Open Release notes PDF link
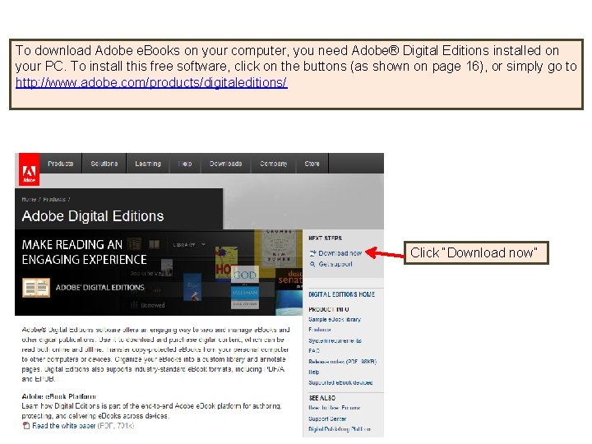The height and width of the screenshot is (444, 592). click(x=342, y=361)
